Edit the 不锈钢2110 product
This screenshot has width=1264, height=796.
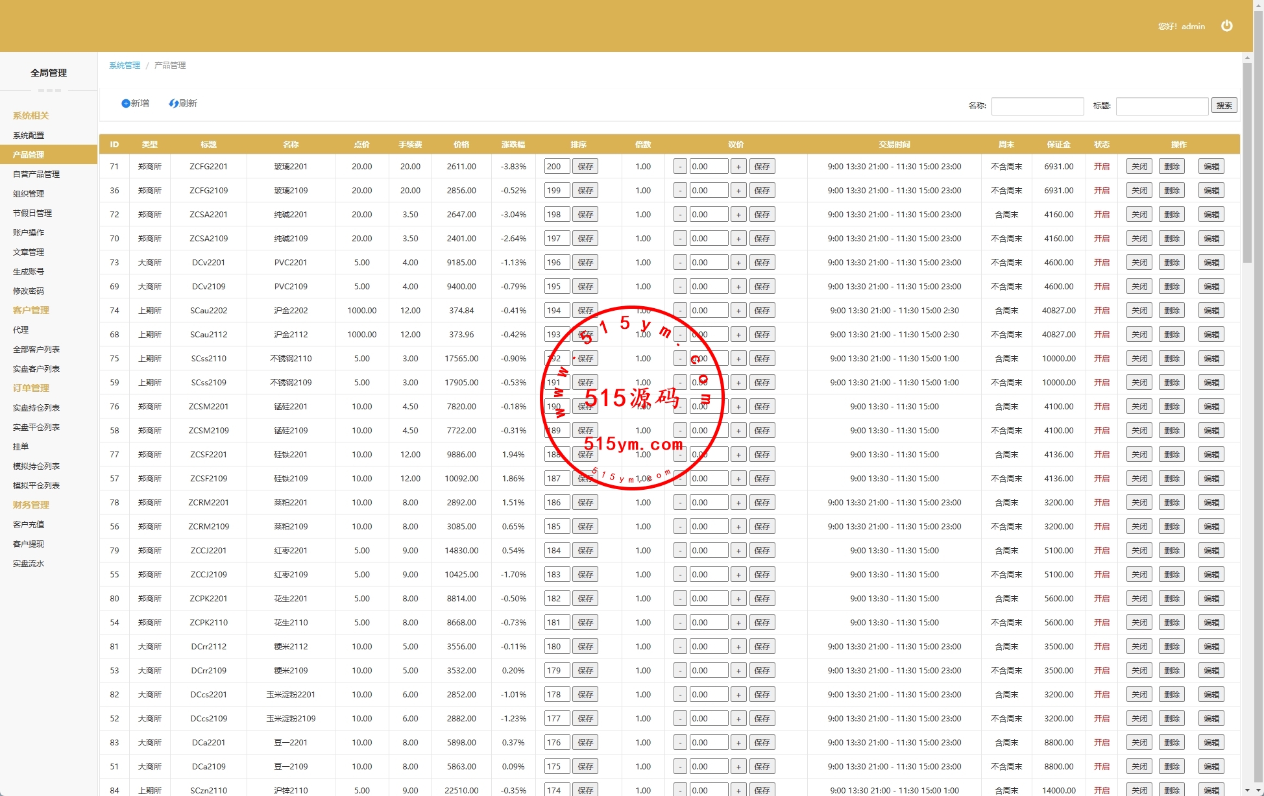pos(1211,359)
